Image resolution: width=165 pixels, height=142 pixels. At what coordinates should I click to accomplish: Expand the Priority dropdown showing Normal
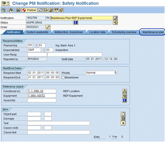pyautogui.click(x=116, y=73)
